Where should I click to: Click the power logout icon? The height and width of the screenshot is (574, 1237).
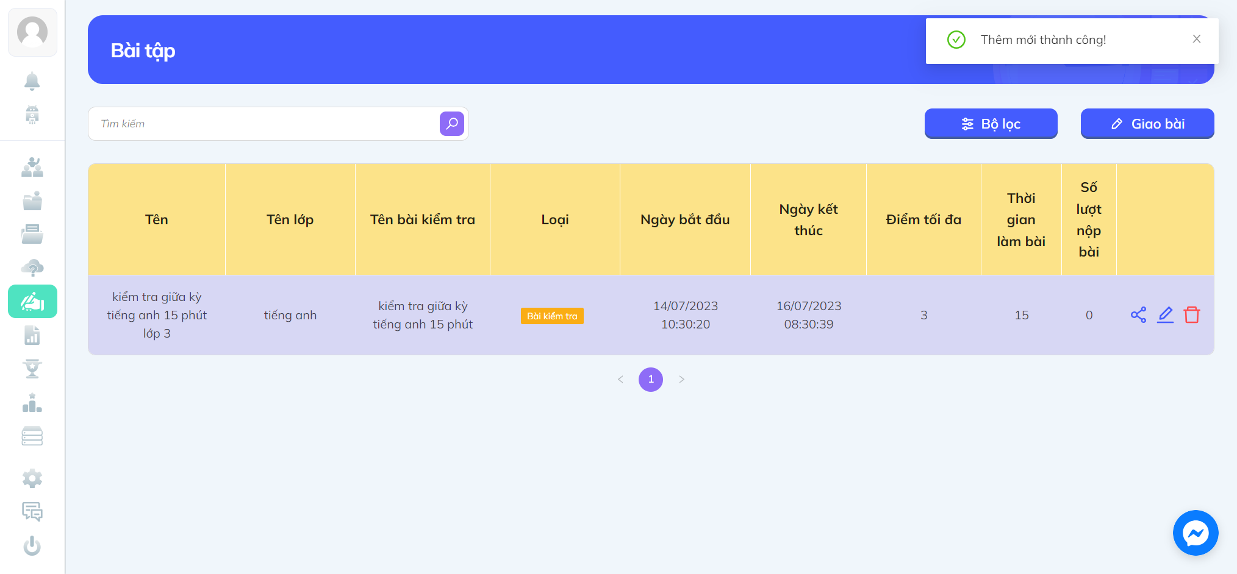pyautogui.click(x=32, y=546)
